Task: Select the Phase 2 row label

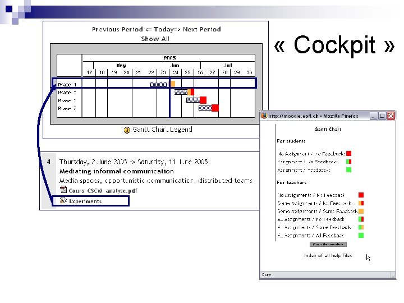Action: coord(67,93)
